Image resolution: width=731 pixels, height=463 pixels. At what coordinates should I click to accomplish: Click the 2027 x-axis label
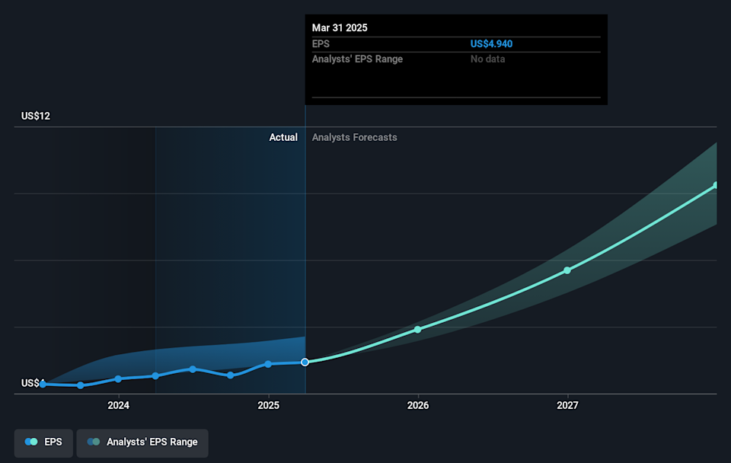click(567, 405)
